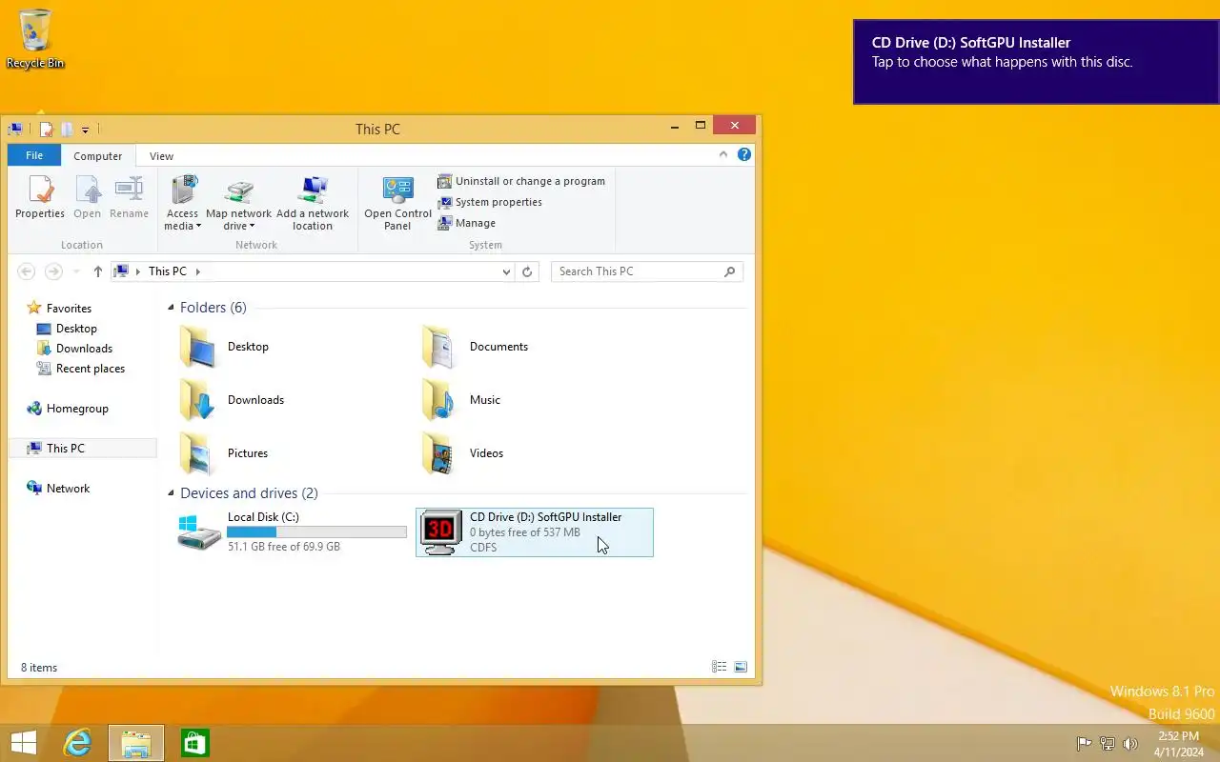Open the Recycle Bin desktop icon
Viewport: 1220px width, 762px height.
(35, 38)
